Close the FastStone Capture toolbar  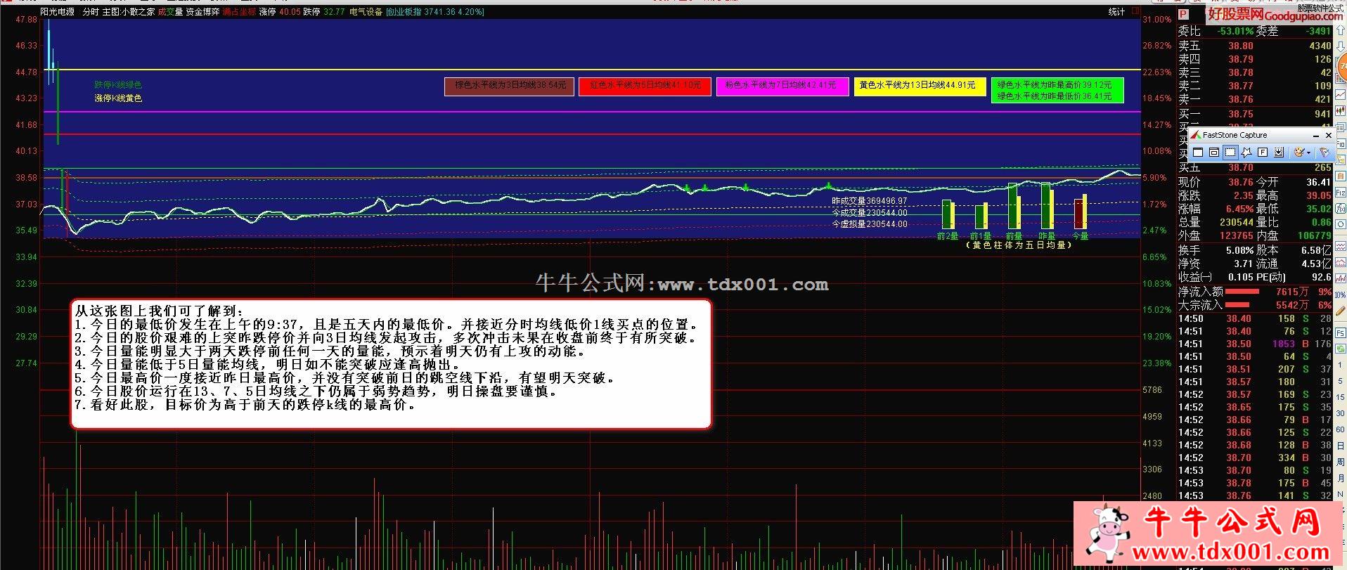(1328, 135)
